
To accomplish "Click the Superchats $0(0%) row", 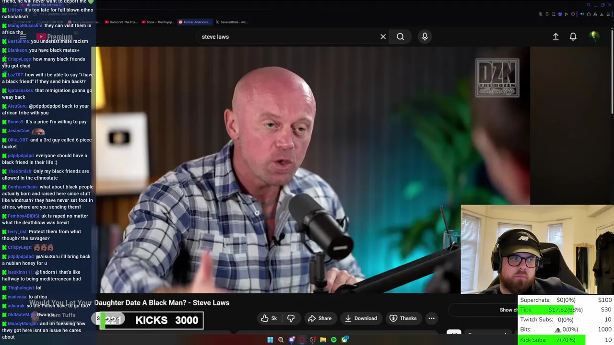I will [566, 300].
